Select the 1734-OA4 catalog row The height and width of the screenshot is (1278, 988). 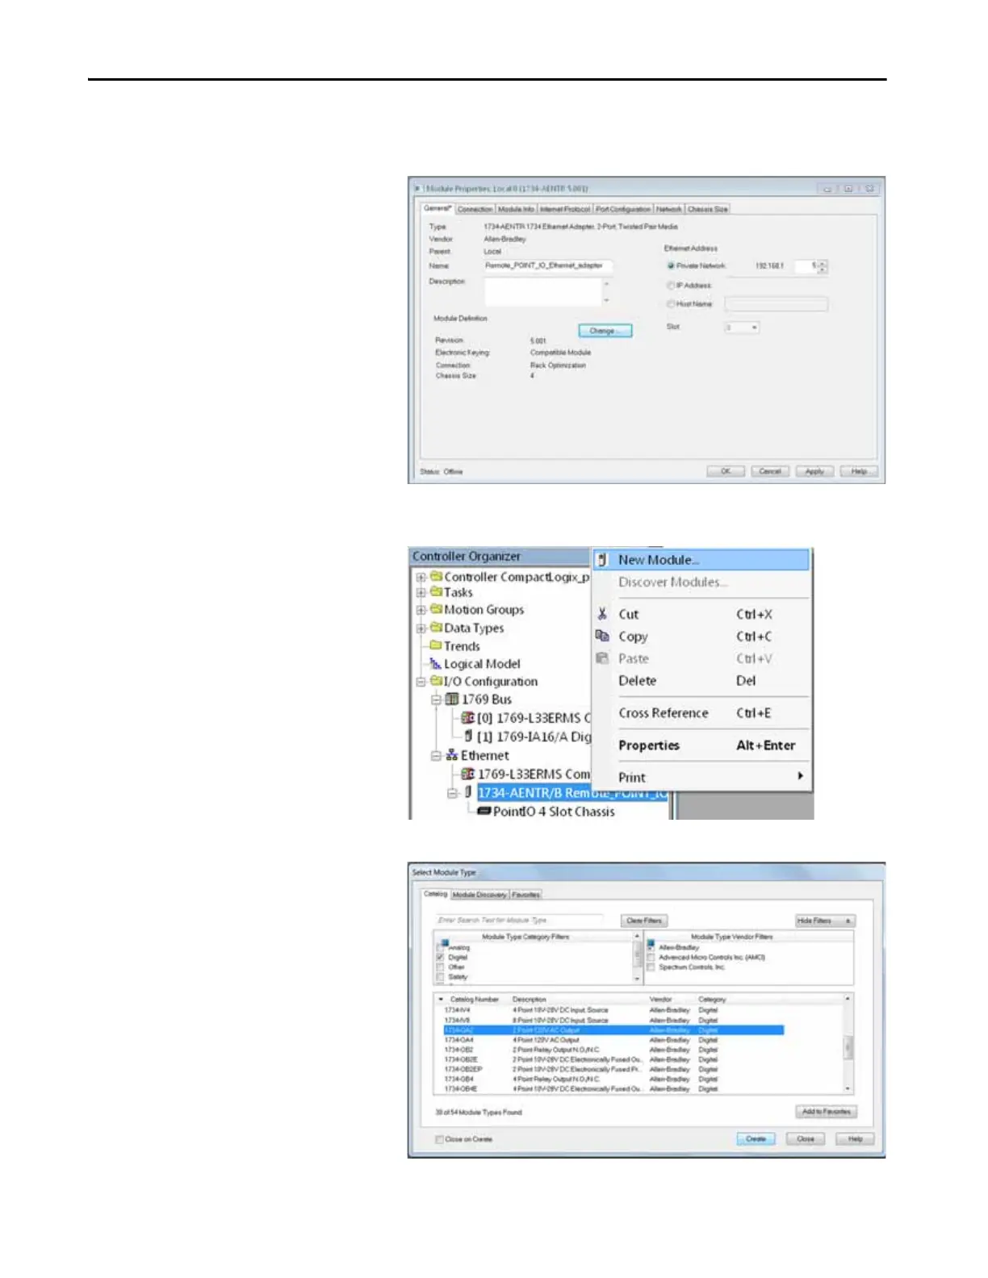click(613, 1040)
